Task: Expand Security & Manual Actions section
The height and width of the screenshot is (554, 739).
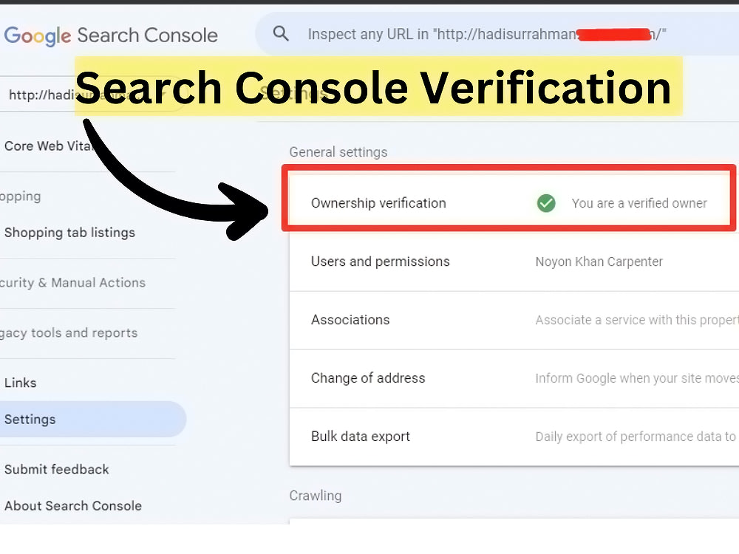Action: point(72,283)
